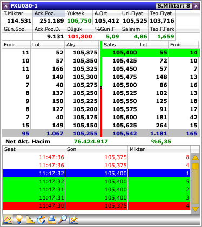Click the blue globe with pen icon

pos(41,219)
